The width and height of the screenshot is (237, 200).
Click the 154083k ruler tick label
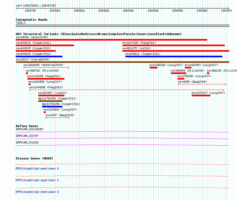point(128,11)
